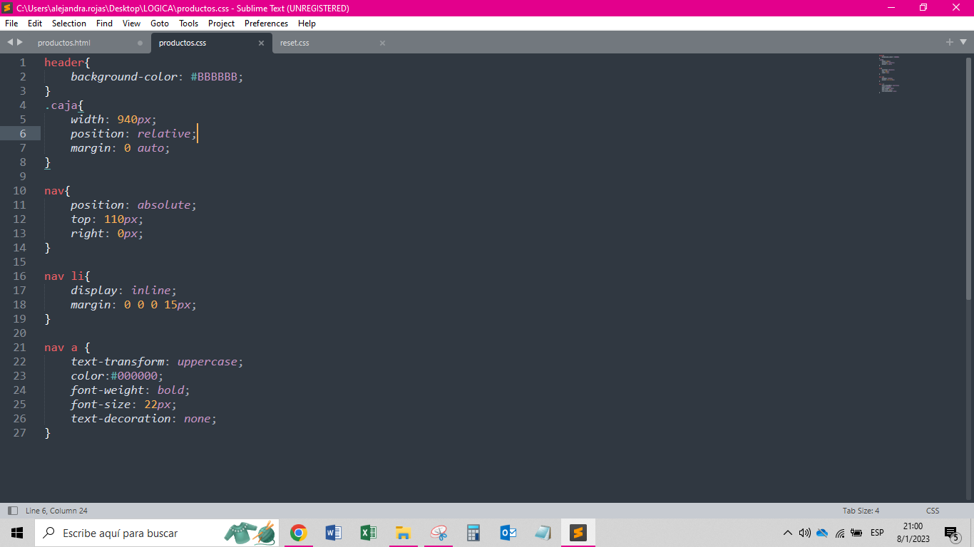Viewport: 974px width, 547px height.
Task: Click the #000000 color value
Action: point(133,376)
